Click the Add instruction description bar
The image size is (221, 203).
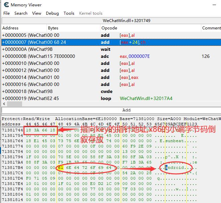click(112, 110)
